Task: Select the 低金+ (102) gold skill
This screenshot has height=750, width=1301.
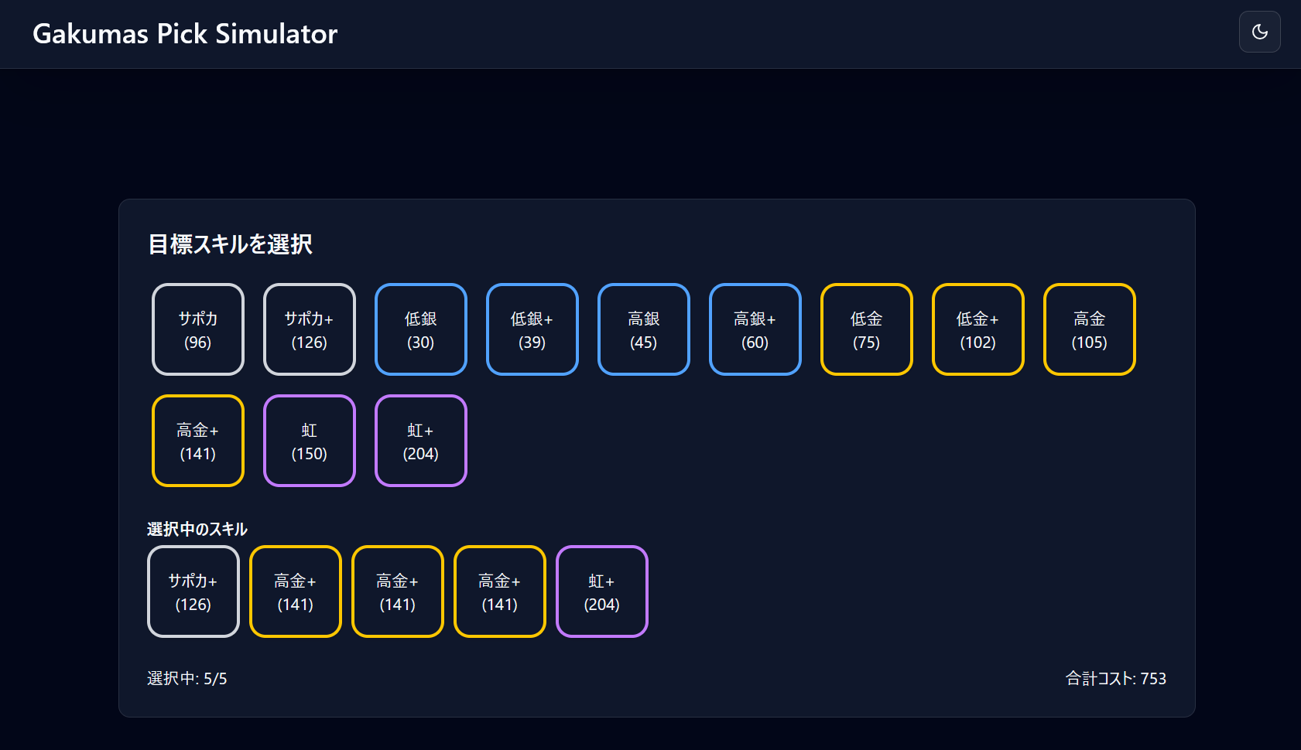Action: tap(977, 329)
